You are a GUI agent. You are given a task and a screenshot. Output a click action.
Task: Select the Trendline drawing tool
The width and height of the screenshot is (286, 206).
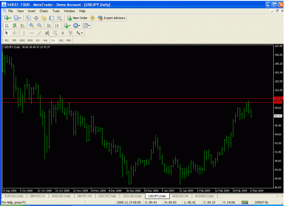pyautogui.click(x=39, y=33)
